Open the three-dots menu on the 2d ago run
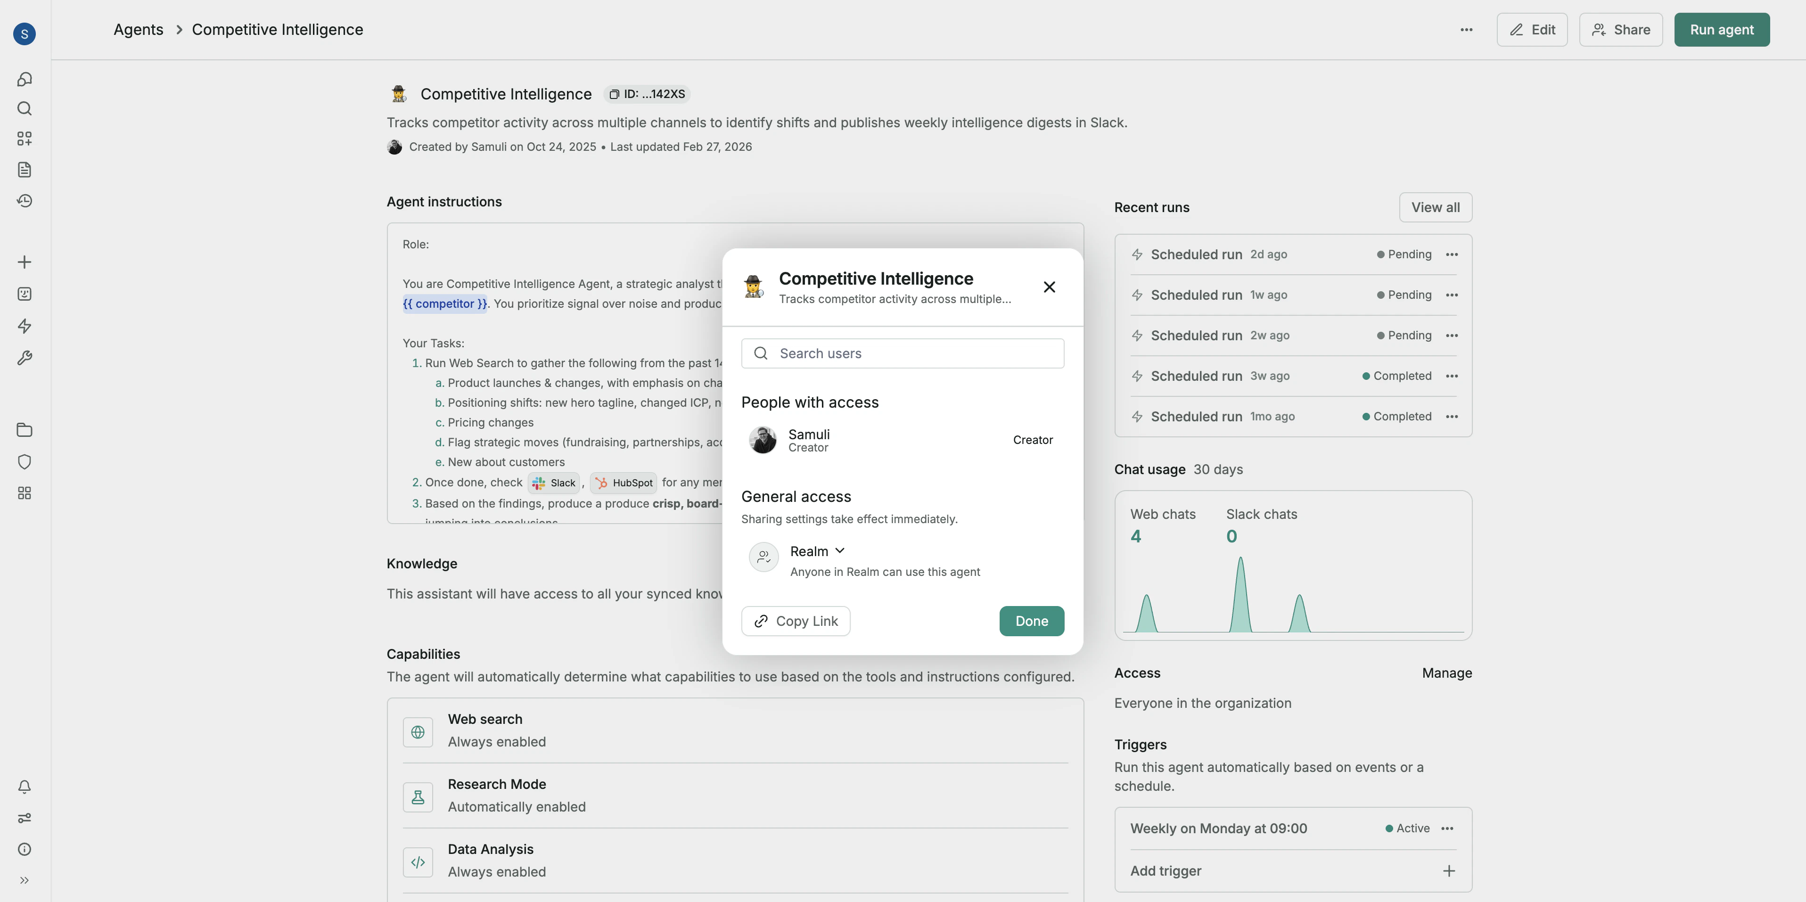 pos(1452,254)
